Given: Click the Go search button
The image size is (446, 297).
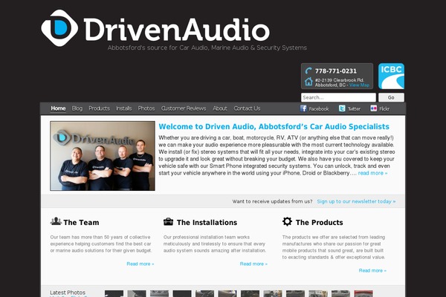Looking at the screenshot, I should (x=391, y=97).
